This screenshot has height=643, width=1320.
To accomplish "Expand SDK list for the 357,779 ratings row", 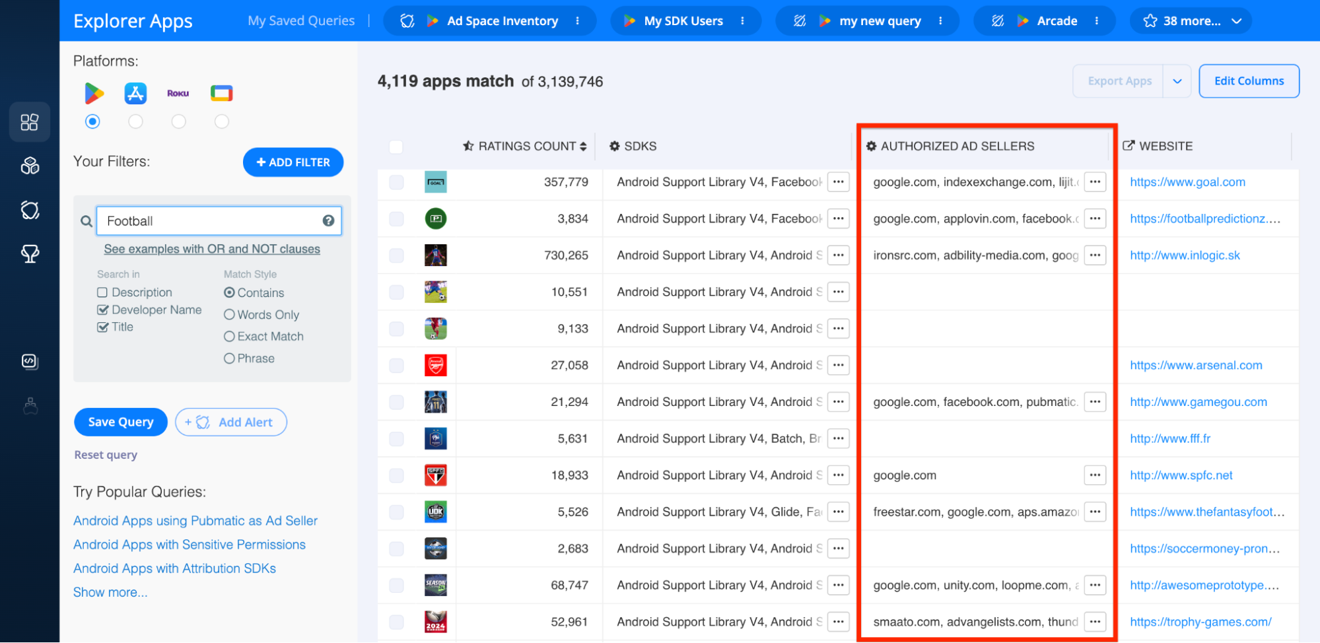I will pyautogui.click(x=839, y=182).
